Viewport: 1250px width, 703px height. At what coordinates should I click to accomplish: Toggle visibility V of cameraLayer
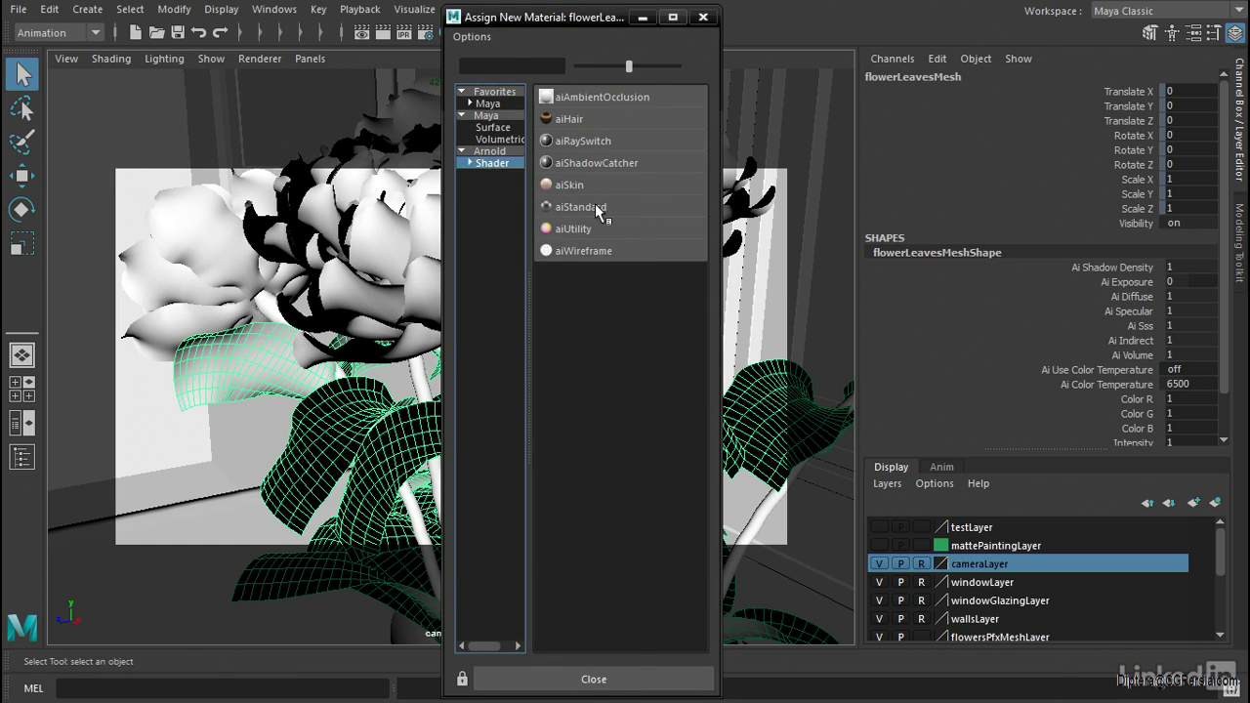(x=879, y=563)
